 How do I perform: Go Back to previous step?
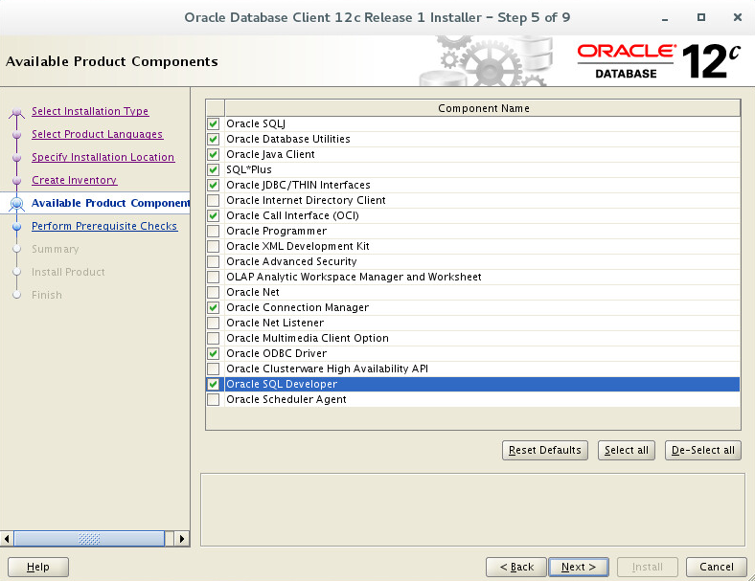coord(516,567)
